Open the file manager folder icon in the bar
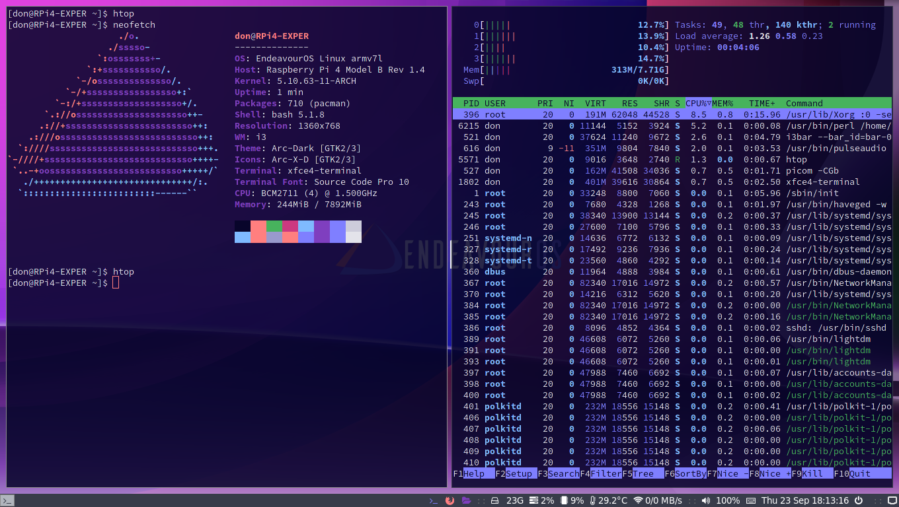This screenshot has height=507, width=899. coord(466,500)
